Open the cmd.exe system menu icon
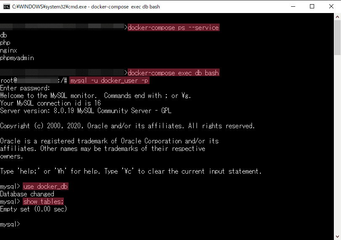Image resolution: width=341 pixels, height=240 pixels. 7,7
